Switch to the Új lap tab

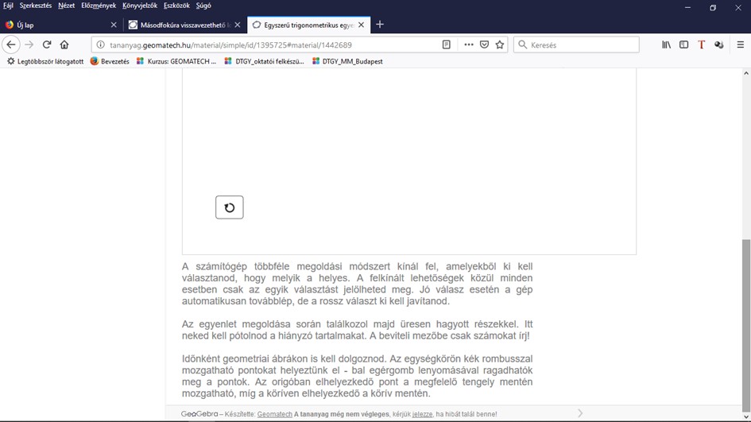(x=61, y=25)
